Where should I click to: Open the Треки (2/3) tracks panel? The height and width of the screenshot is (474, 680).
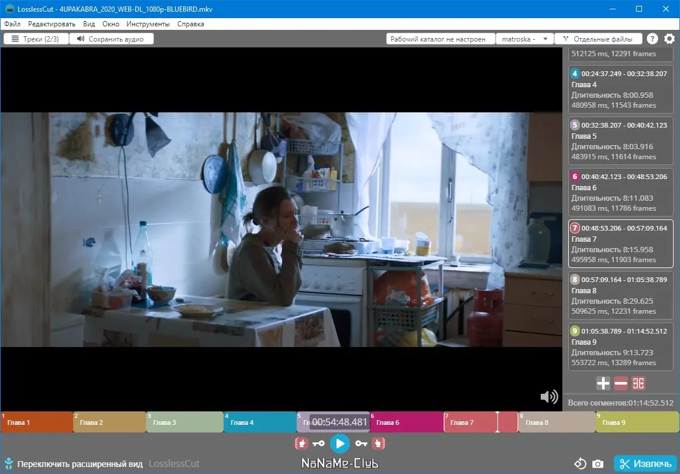[x=36, y=39]
